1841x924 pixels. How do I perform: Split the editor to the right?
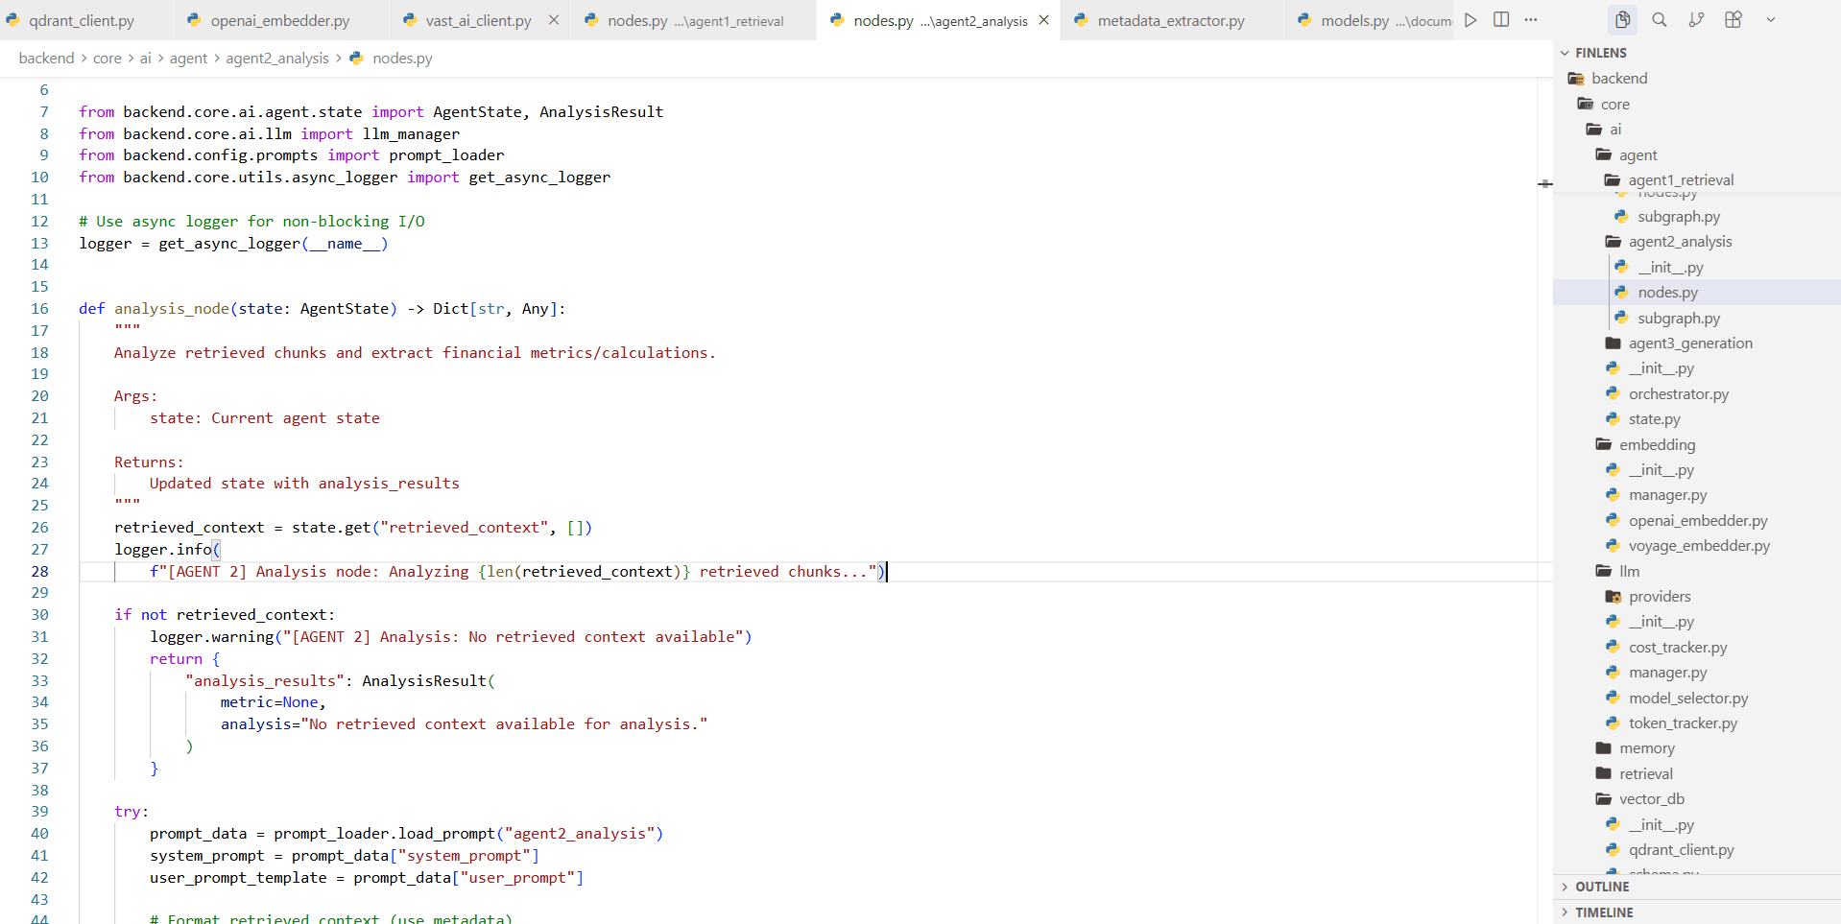point(1500,19)
